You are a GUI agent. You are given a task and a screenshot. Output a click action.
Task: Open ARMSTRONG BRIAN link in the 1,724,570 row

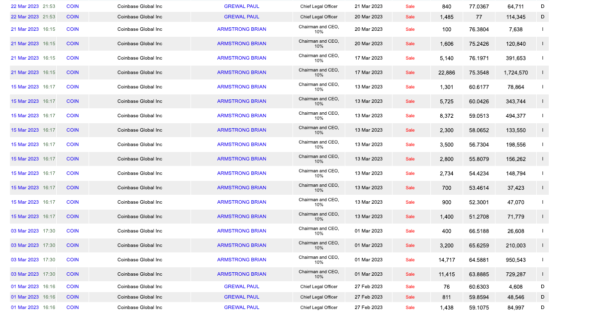click(241, 73)
